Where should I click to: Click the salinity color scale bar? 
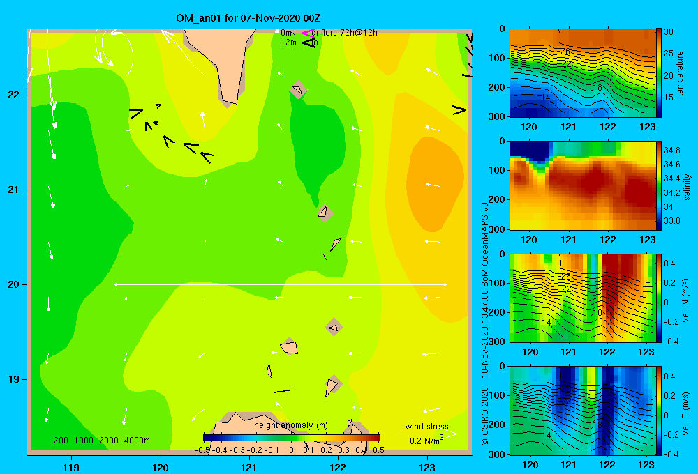point(659,185)
